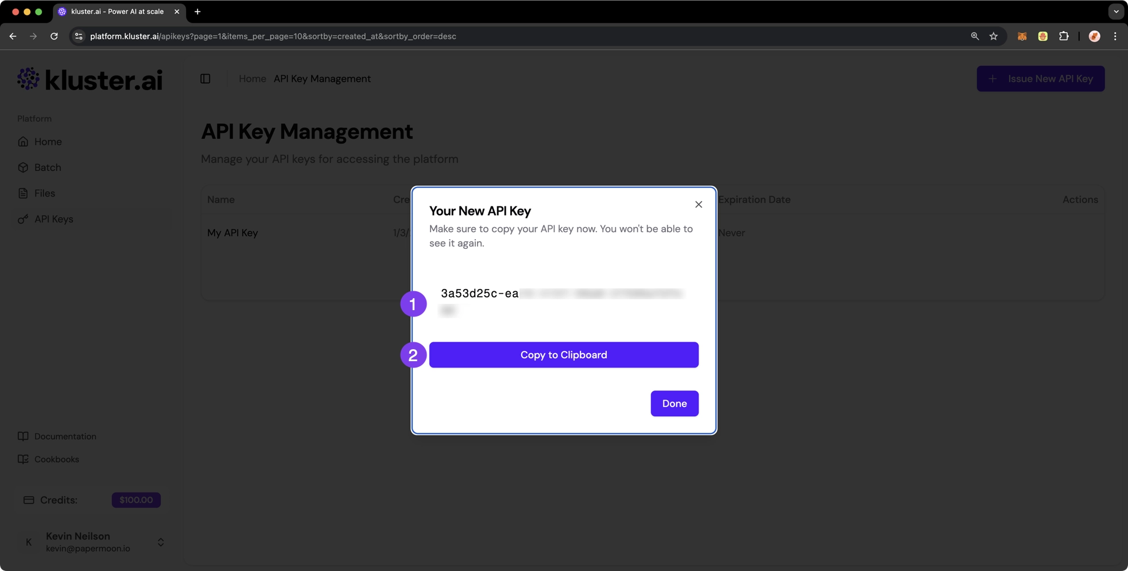Image resolution: width=1128 pixels, height=571 pixels.
Task: Open the Chrome three-dot menu
Action: [x=1115, y=36]
